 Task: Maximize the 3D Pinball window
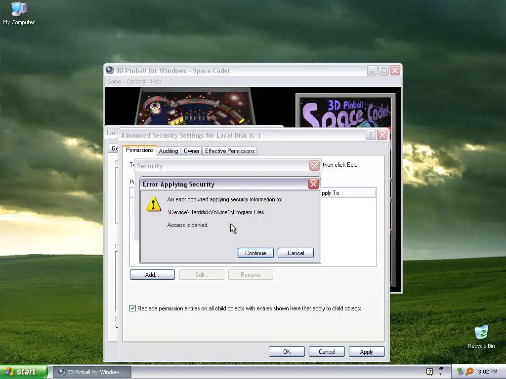point(383,70)
